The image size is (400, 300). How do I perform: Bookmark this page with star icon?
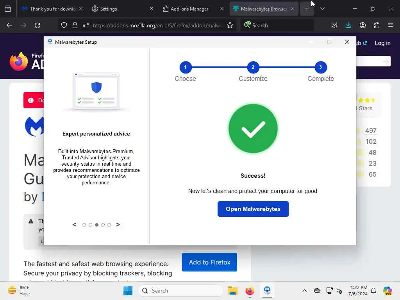(x=230, y=25)
